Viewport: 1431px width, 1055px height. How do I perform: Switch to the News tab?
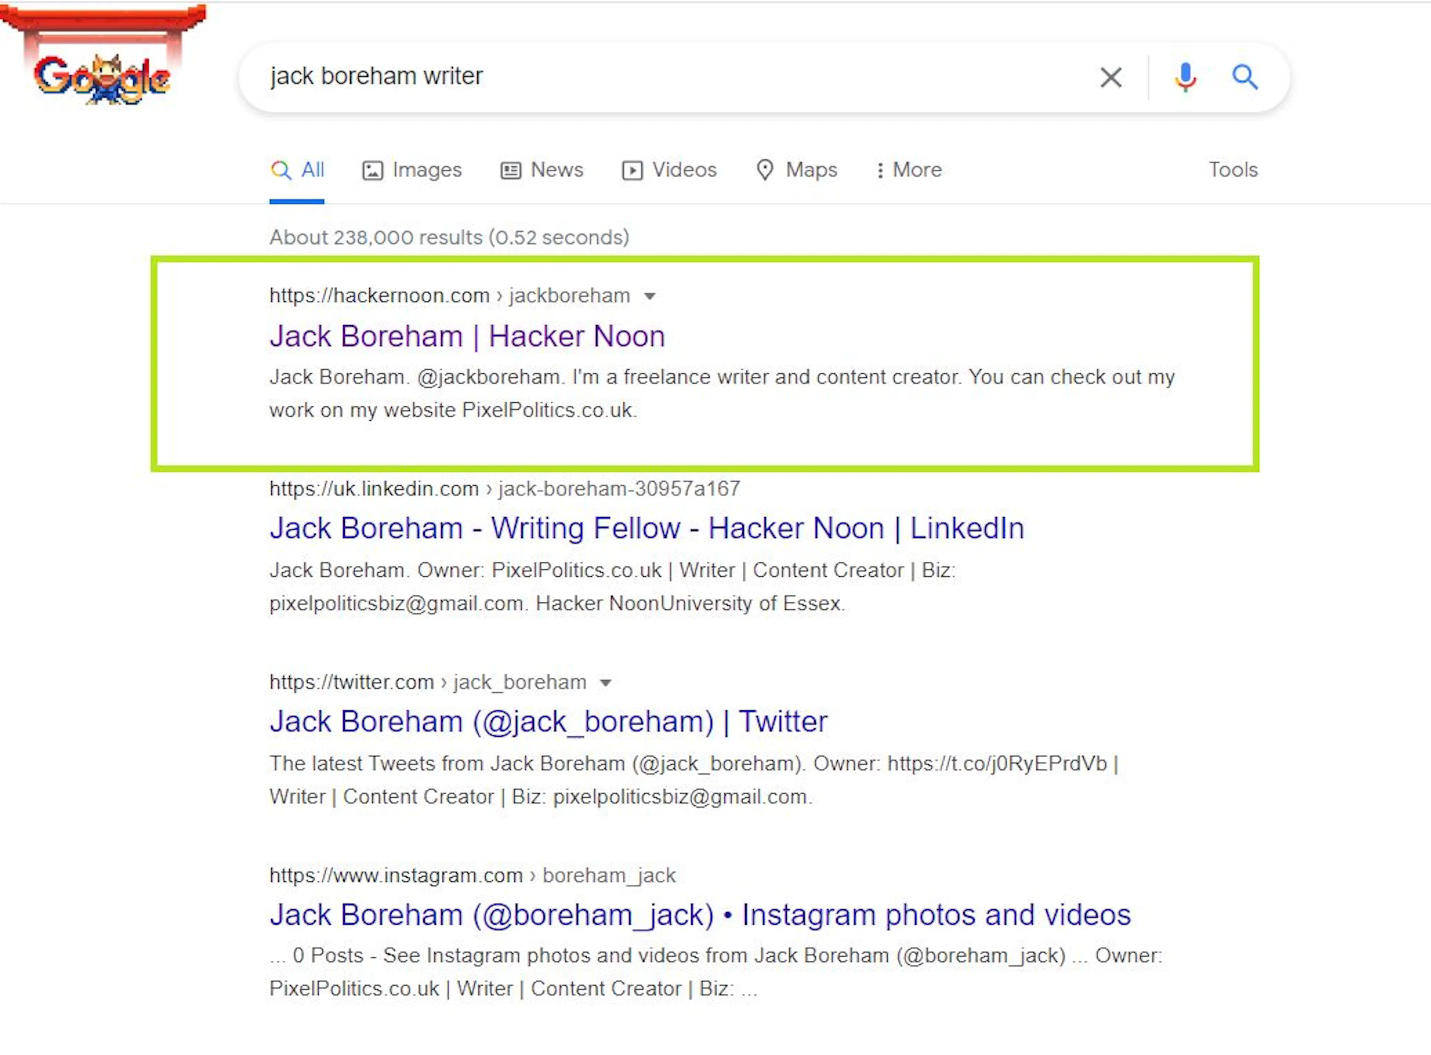click(x=541, y=170)
